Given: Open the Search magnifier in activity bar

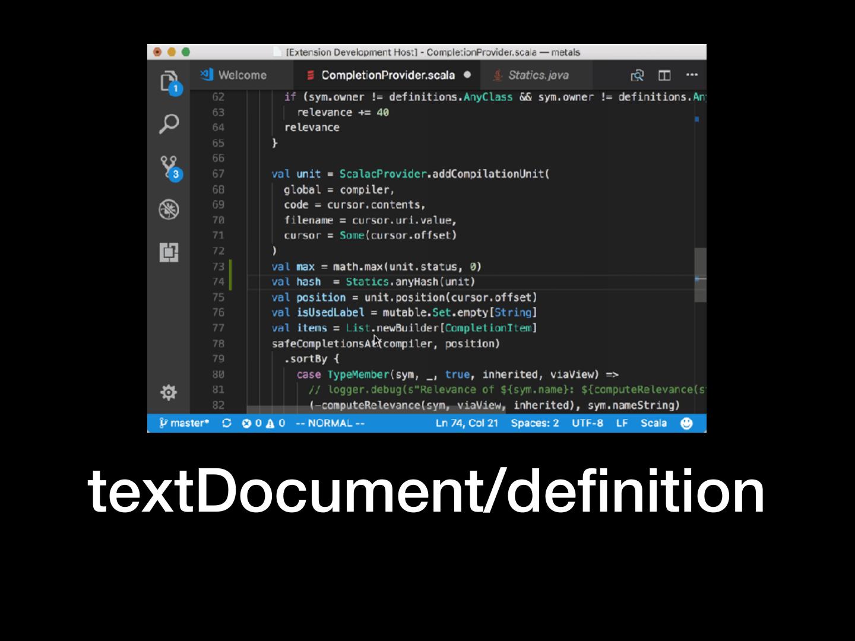Looking at the screenshot, I should click(x=169, y=124).
